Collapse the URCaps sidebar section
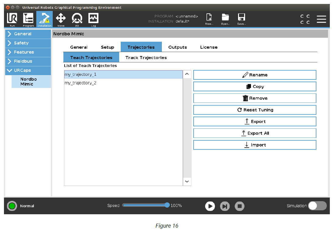This screenshot has height=231, width=335. tap(28, 70)
